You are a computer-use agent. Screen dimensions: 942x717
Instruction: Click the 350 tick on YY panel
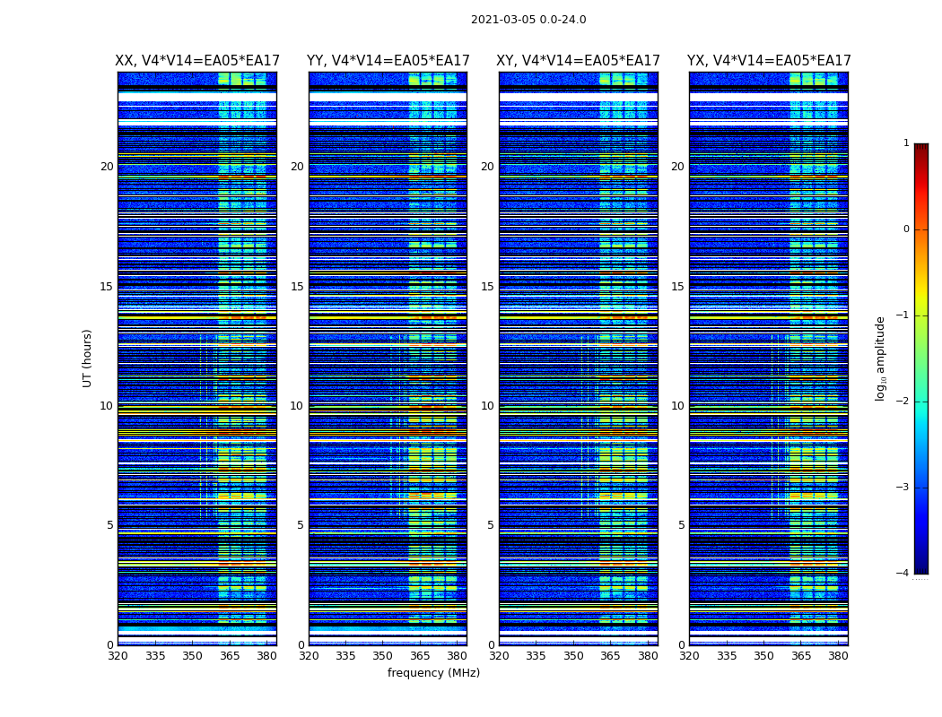coord(383,656)
